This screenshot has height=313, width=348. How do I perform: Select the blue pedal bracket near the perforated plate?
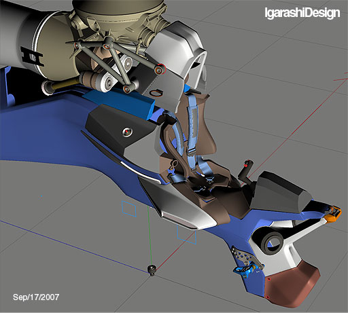(x=245, y=271)
